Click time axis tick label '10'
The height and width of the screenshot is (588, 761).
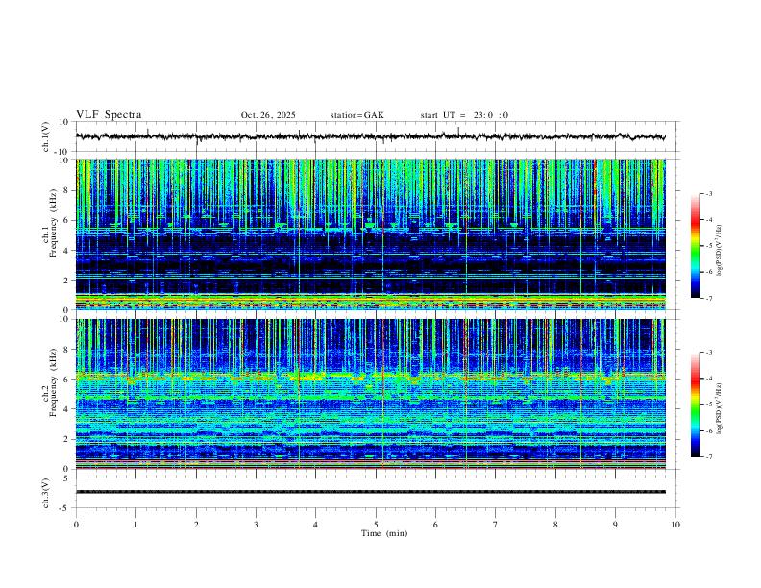[675, 525]
